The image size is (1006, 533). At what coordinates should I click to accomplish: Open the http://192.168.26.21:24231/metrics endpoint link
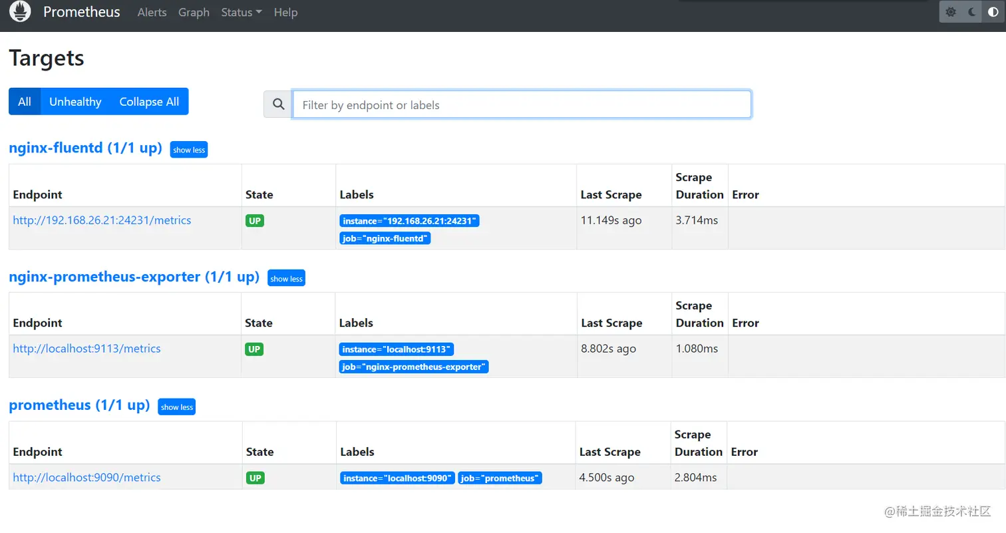[x=102, y=220]
